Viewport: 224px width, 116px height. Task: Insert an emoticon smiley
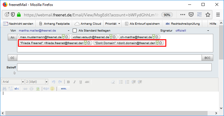click(x=52, y=89)
